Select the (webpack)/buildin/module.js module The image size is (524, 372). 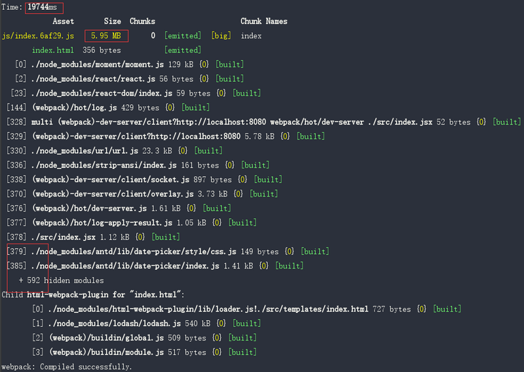106,352
